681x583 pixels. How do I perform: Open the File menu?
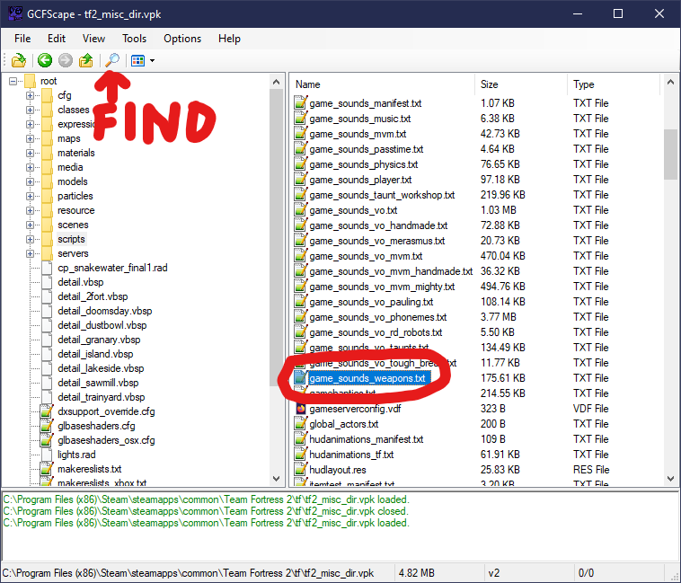[x=22, y=39]
